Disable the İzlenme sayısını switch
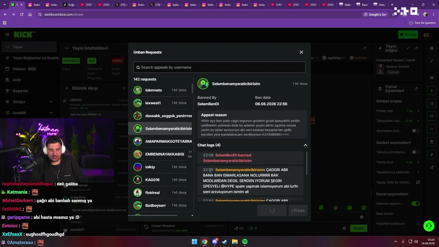439x247 pixels. pos(415,203)
